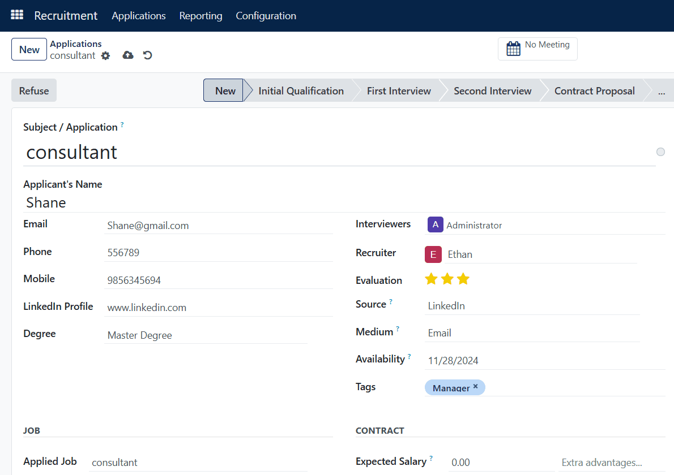674x475 pixels.
Task: Open the Applications menu
Action: tap(138, 16)
